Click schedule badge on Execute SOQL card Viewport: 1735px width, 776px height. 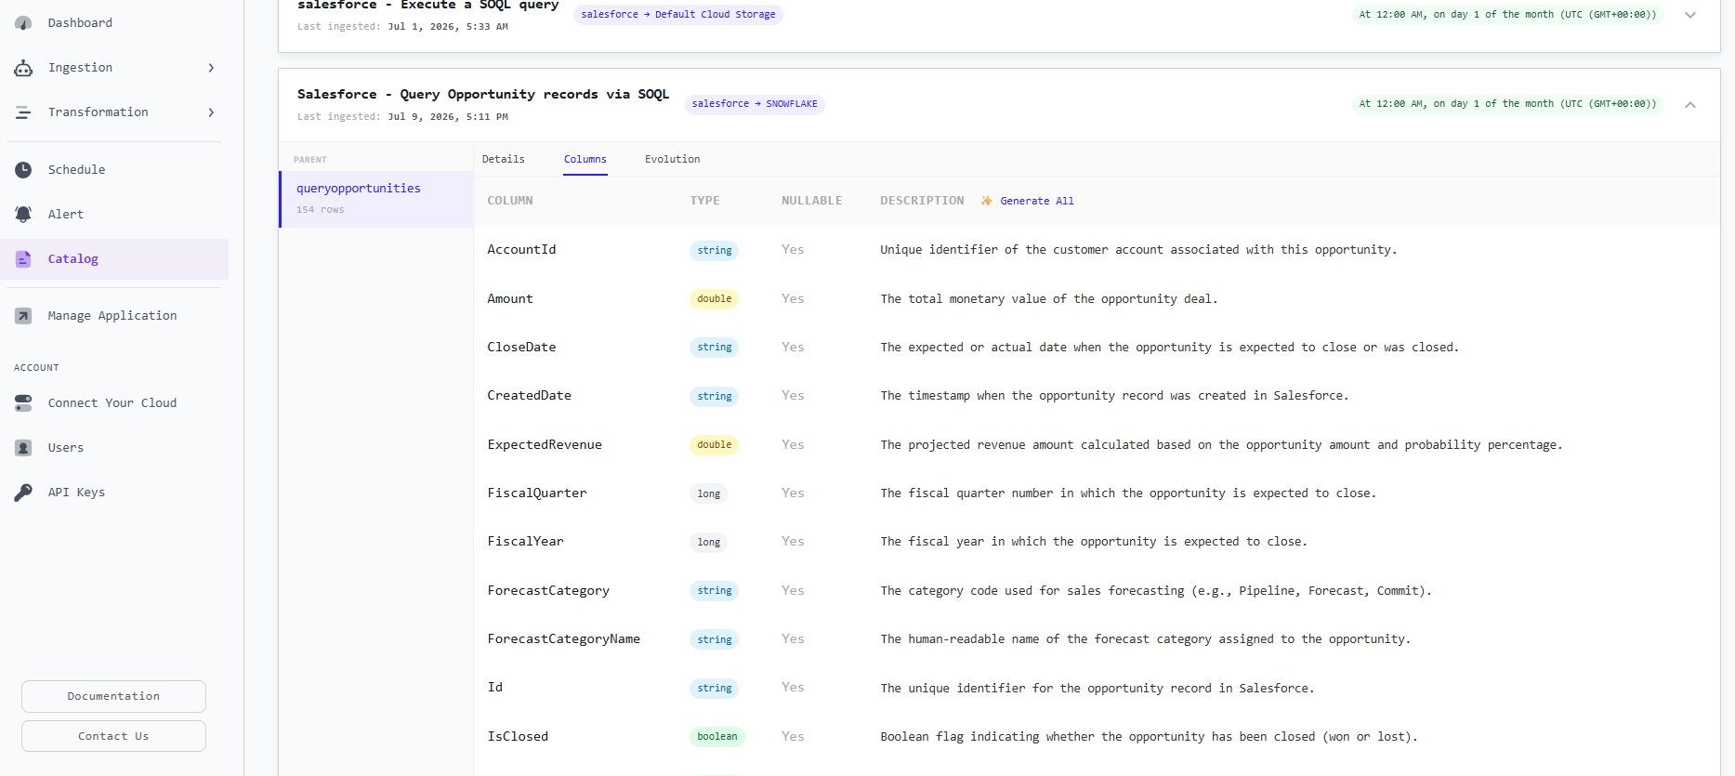click(1507, 15)
